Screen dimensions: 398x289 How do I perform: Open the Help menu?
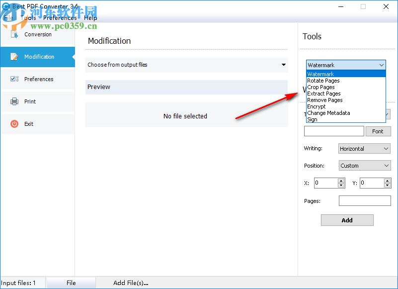coord(90,17)
